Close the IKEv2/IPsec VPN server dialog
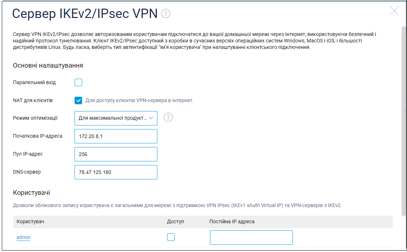 click(394, 11)
